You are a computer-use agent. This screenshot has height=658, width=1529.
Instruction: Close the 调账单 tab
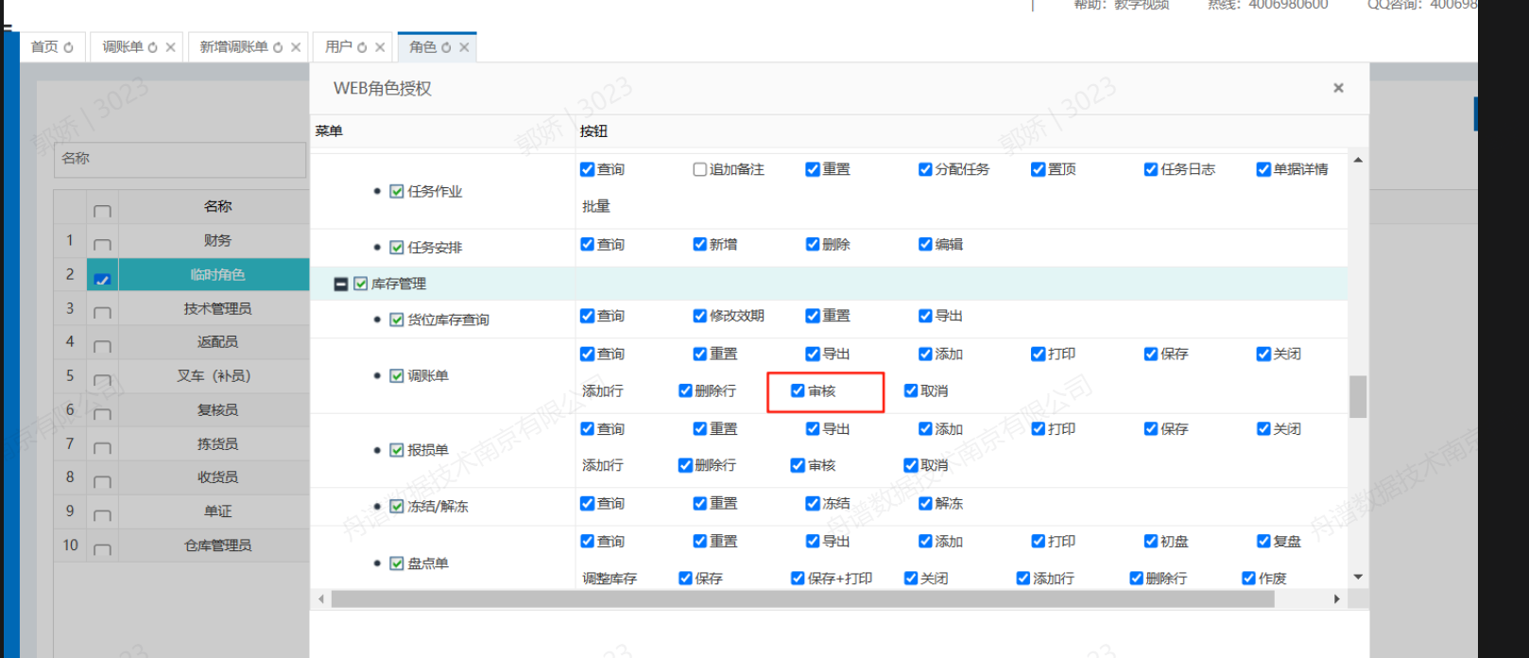[x=171, y=47]
